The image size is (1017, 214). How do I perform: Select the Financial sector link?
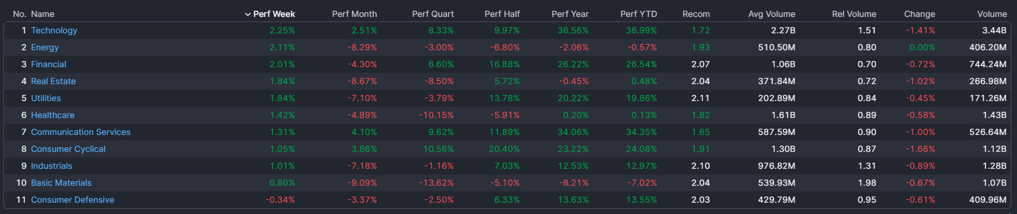tap(48, 64)
